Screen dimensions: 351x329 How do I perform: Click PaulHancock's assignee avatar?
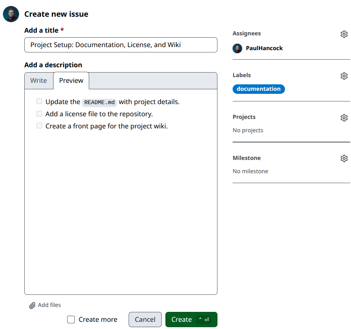tap(237, 48)
